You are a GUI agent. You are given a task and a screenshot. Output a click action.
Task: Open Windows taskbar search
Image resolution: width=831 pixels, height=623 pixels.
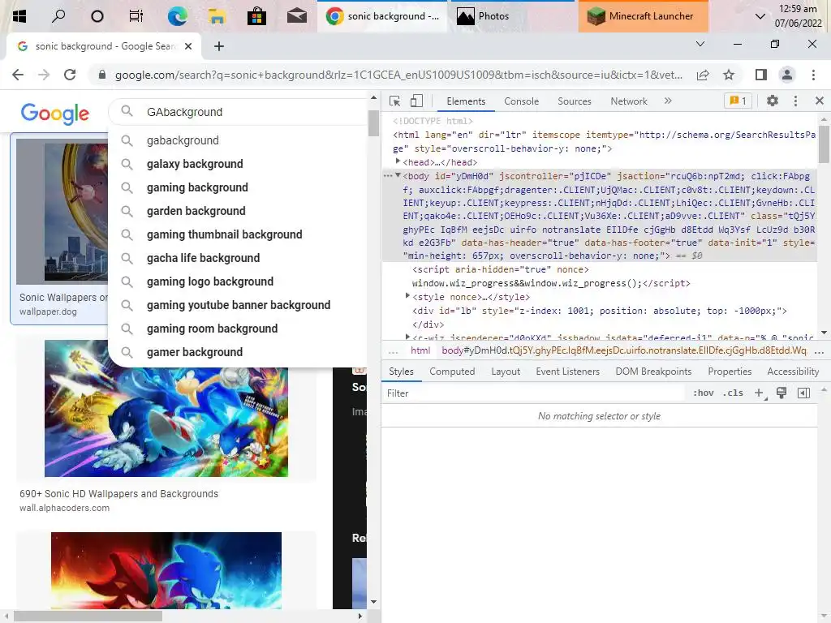58,16
